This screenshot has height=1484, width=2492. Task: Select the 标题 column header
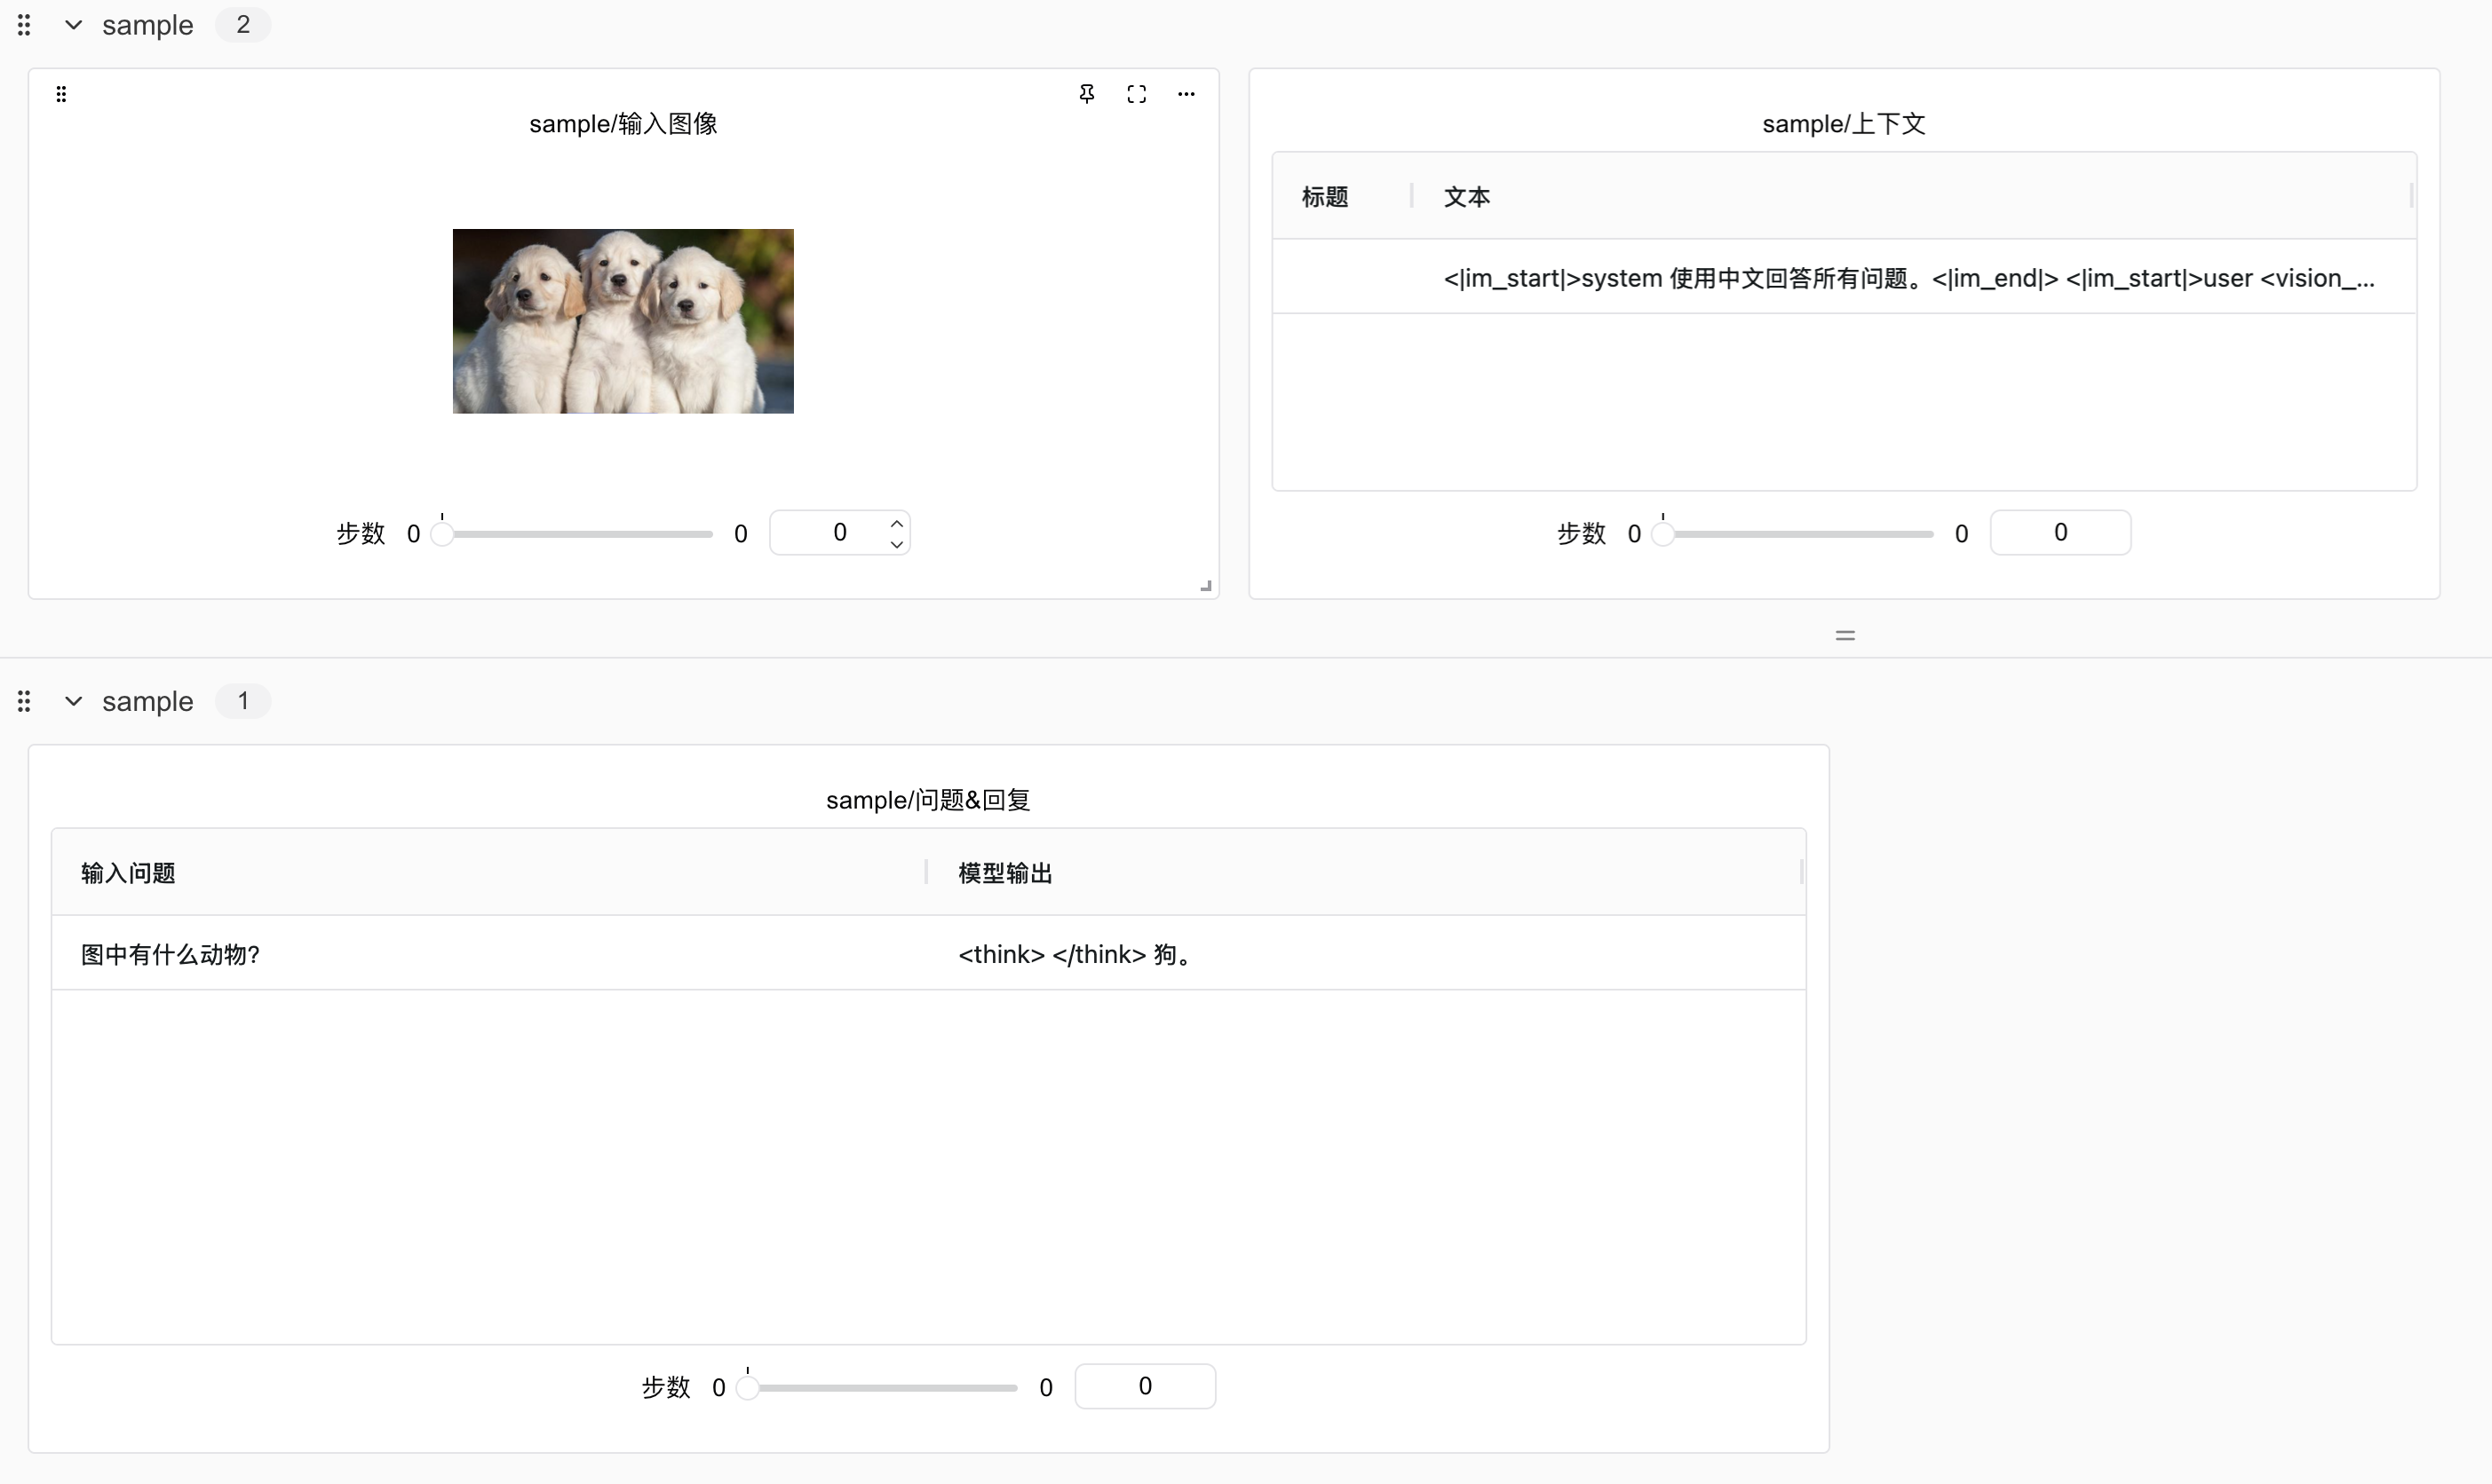point(1324,196)
